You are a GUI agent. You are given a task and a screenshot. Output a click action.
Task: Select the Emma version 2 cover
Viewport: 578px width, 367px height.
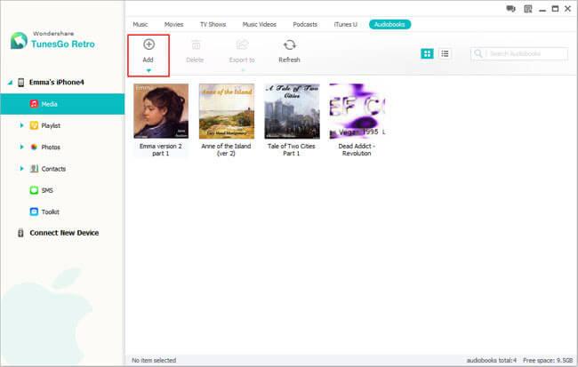tap(161, 111)
